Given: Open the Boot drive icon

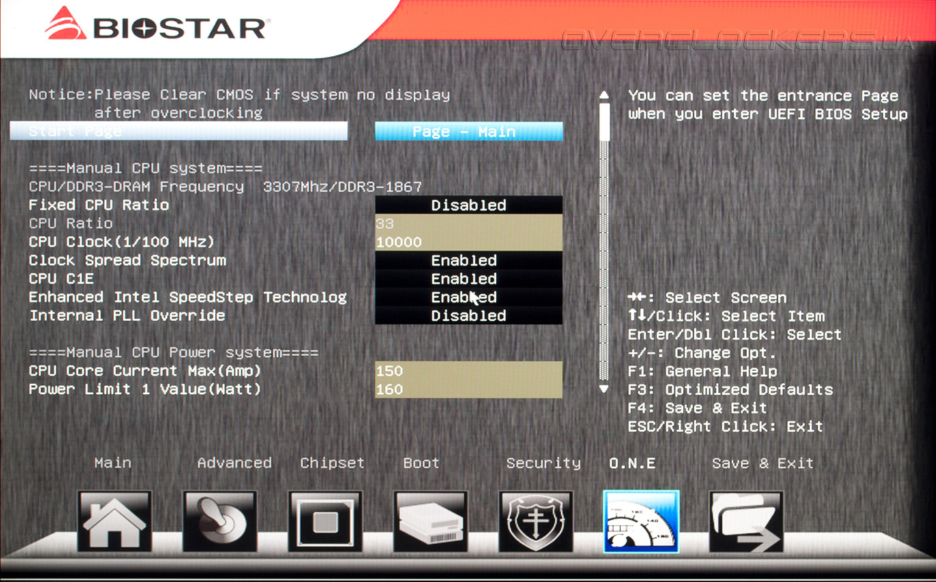Looking at the screenshot, I should tap(430, 522).
